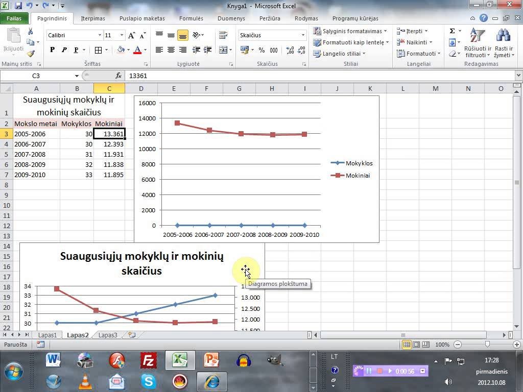Click the insert function fx icon
523x392 pixels.
tap(118, 76)
